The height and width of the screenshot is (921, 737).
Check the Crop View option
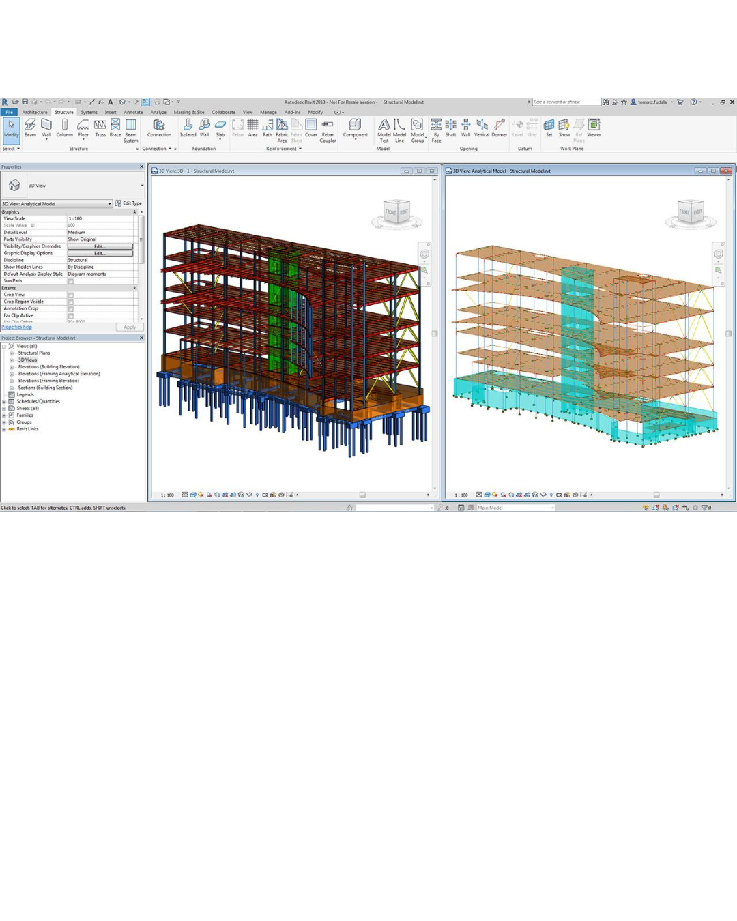click(70, 295)
